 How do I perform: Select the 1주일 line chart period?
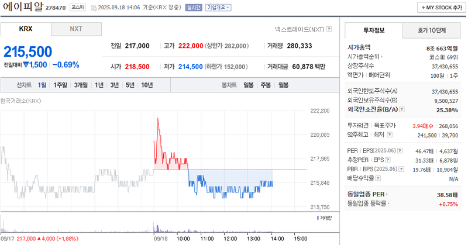coord(60,85)
